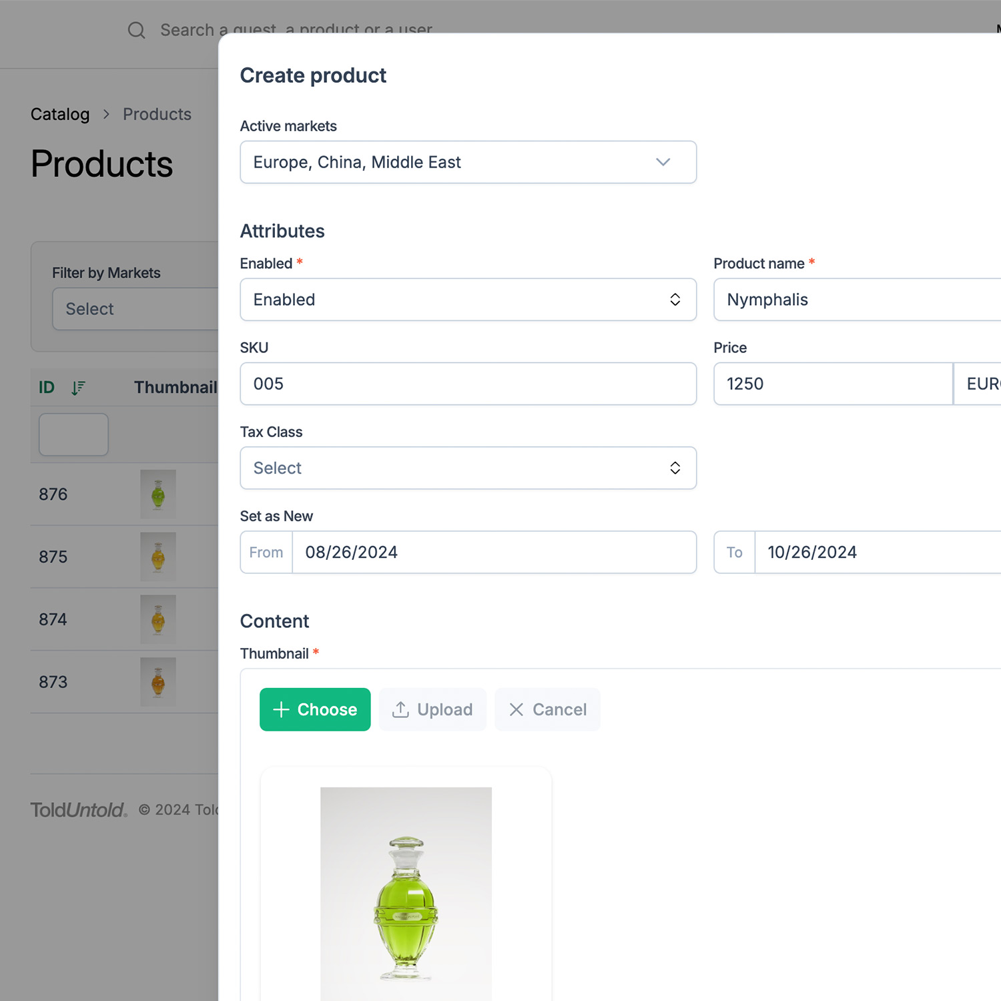Open the Products breadcrumb link
The height and width of the screenshot is (1001, 1001).
tap(157, 114)
